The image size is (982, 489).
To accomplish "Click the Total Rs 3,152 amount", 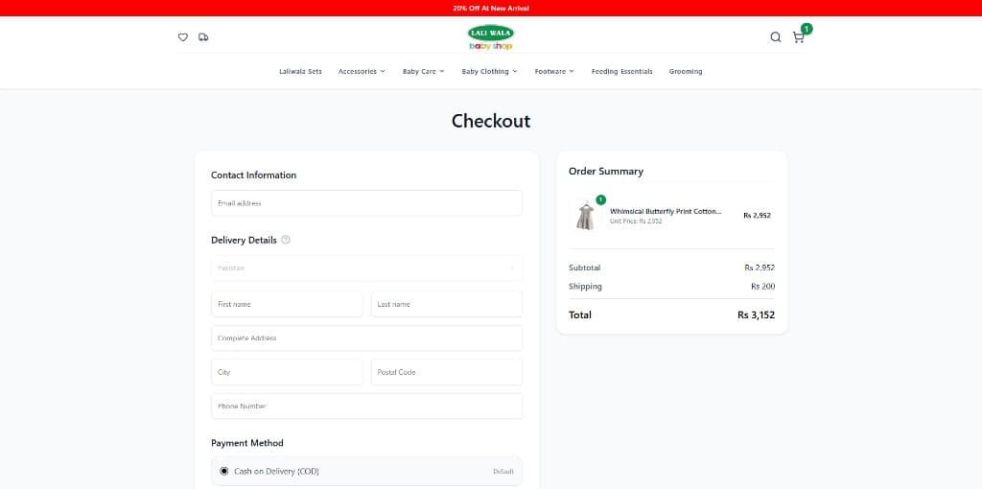I will point(756,314).
